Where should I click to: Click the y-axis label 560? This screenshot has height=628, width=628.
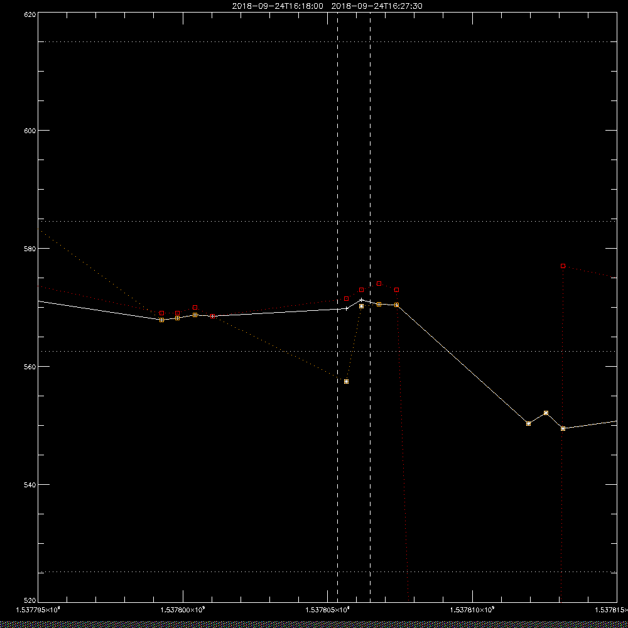point(31,367)
